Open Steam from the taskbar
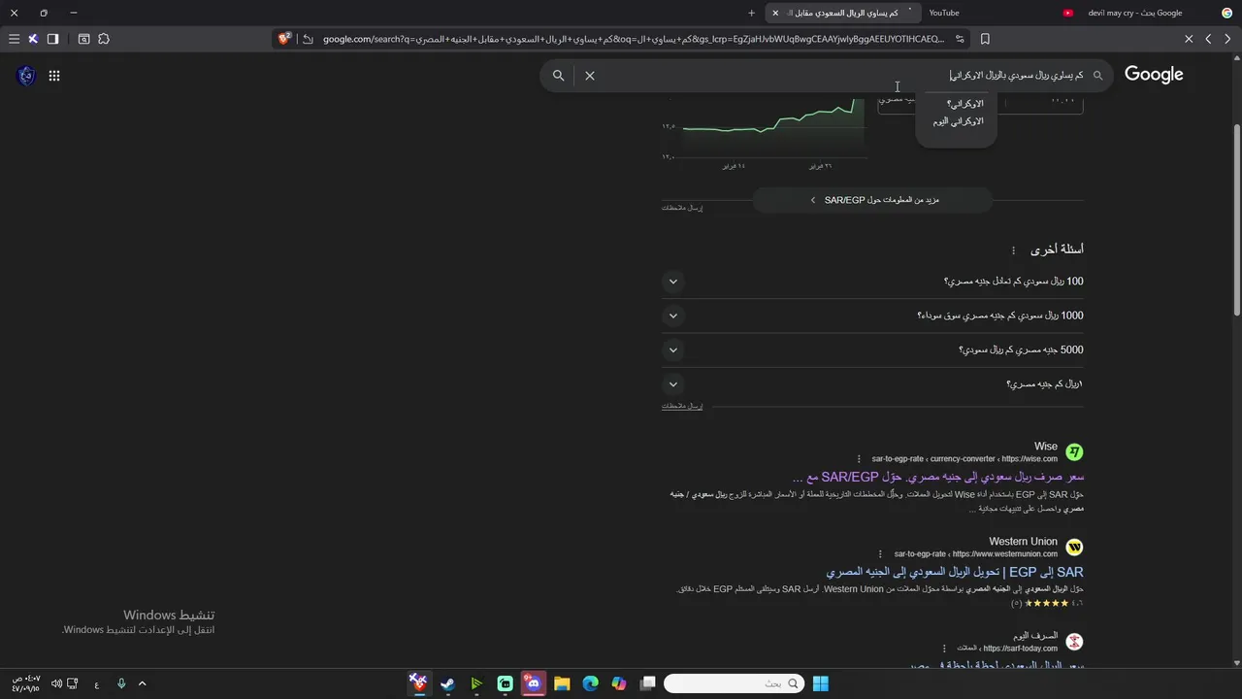Screen dimensions: 1242x699 point(447,683)
